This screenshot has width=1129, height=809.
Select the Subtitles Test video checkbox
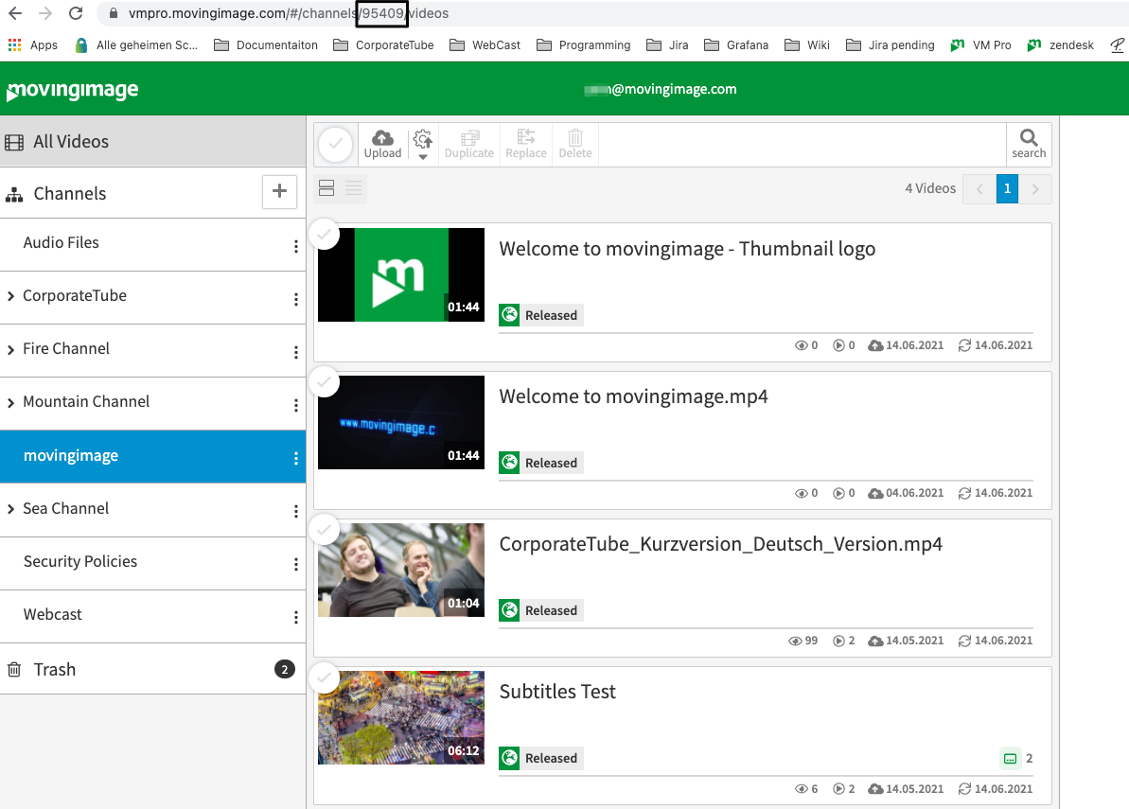pyautogui.click(x=325, y=677)
